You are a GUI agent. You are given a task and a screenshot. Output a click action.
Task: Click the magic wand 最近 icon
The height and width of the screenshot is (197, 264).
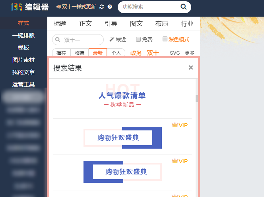pos(112,39)
